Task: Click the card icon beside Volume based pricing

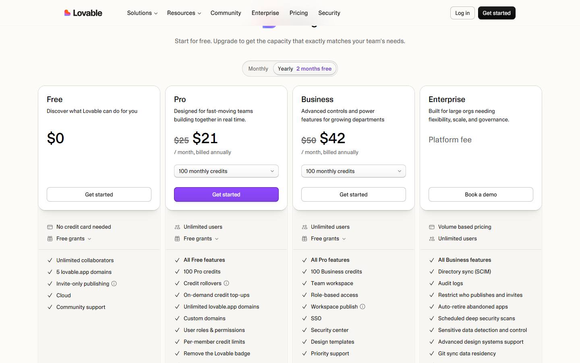Action: click(x=432, y=227)
